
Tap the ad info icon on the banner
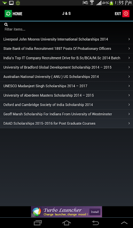[33, 215]
